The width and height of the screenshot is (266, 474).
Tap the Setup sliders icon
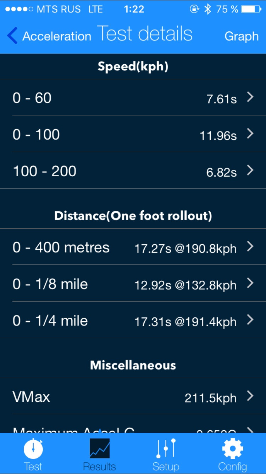pos(166,448)
